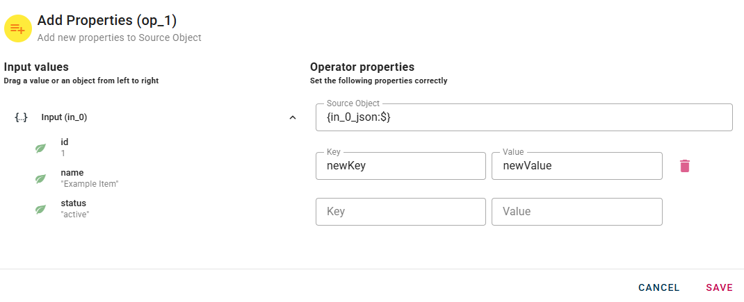Click the leaf icon beside id
Screen dimensions: 744x302
point(41,148)
